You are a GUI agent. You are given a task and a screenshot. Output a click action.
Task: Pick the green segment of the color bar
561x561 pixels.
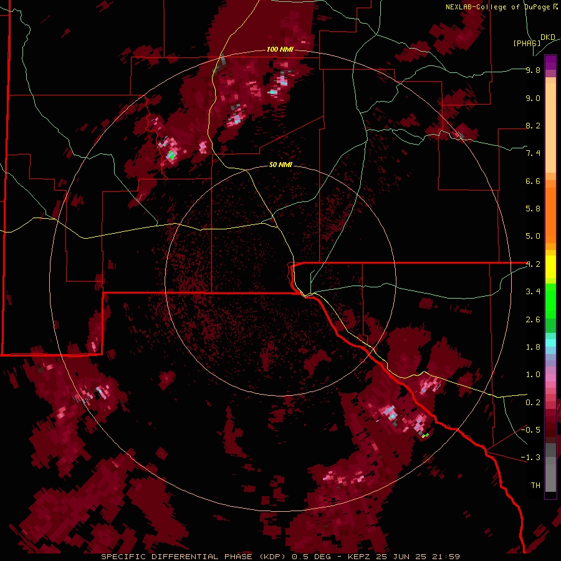[550, 300]
